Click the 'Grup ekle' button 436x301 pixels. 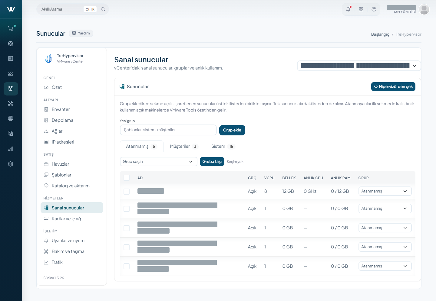pos(232,130)
